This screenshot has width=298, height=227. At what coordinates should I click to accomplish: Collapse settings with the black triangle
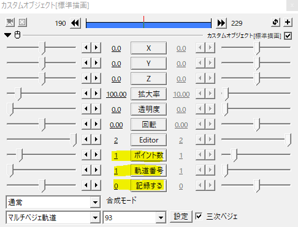[x=8, y=35]
